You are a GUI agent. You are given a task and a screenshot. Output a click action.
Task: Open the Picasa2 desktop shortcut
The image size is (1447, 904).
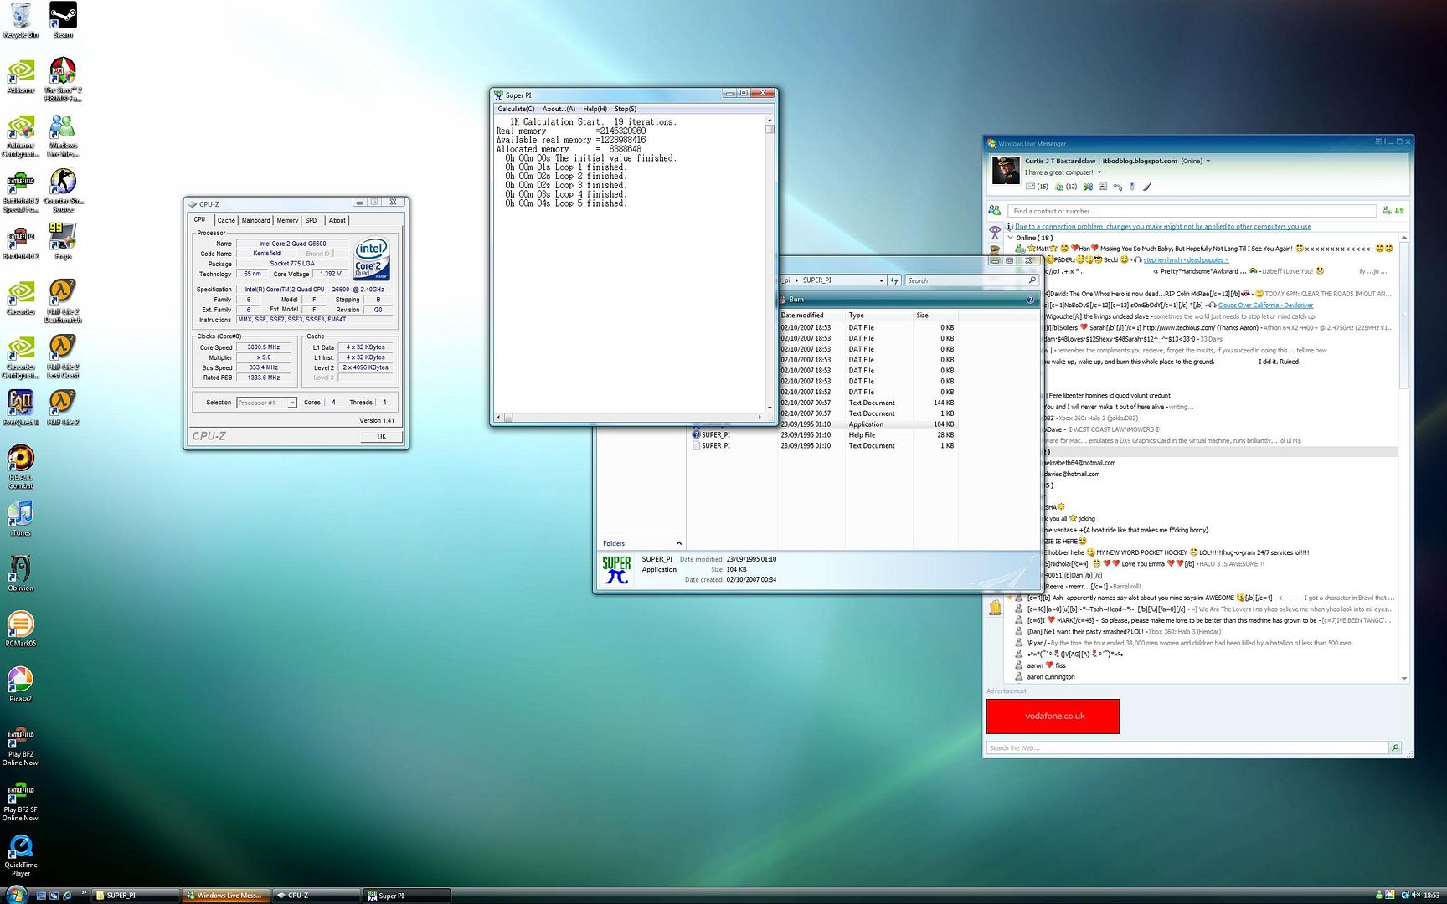[20, 684]
